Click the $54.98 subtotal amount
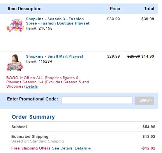The width and height of the screenshot is (162, 153). pos(149,127)
